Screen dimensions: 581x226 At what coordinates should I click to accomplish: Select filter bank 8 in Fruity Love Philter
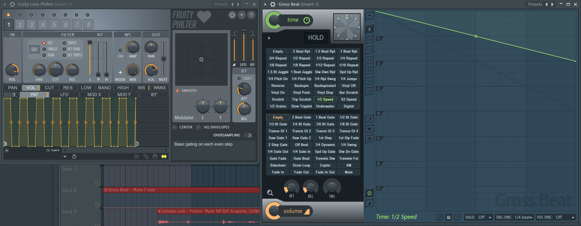88,24
